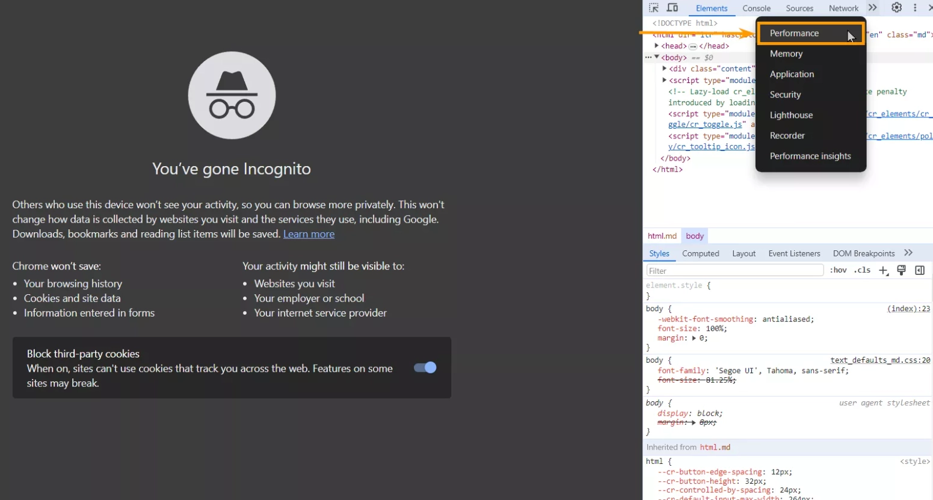Viewport: 933px width, 500px height.
Task: Click the Filter styles input field
Action: [734, 271]
